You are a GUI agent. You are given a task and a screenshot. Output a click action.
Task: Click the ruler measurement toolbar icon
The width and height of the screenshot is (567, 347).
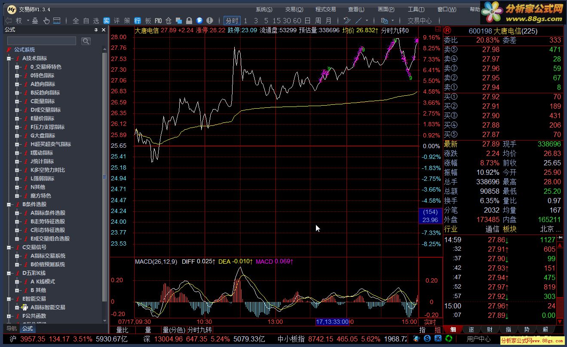[x=57, y=21]
